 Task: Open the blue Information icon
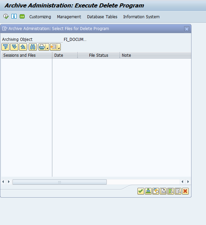pyautogui.click(x=14, y=16)
